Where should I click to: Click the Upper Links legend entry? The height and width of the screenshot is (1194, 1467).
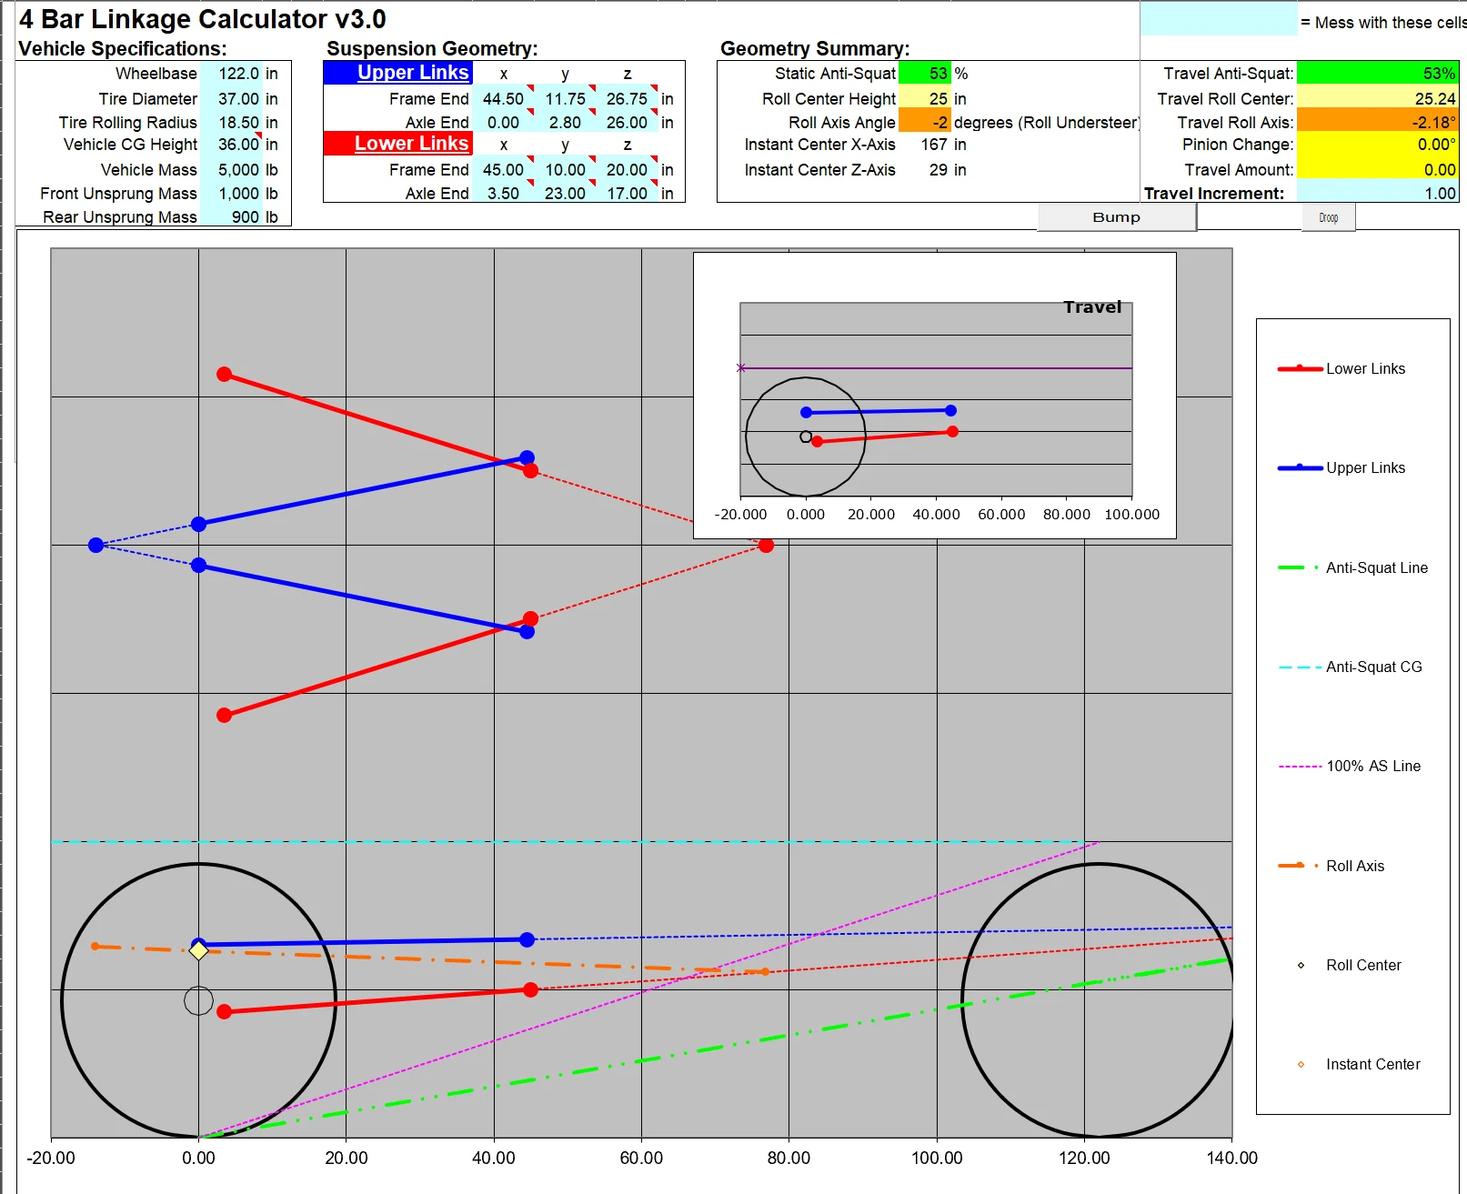pyautogui.click(x=1342, y=467)
